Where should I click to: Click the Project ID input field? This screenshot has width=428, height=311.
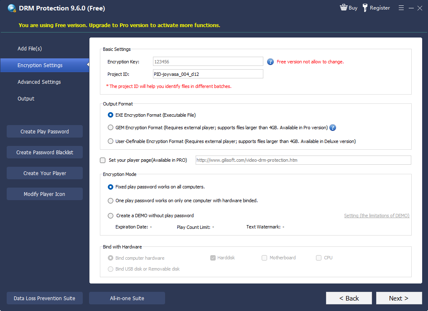[x=208, y=74]
